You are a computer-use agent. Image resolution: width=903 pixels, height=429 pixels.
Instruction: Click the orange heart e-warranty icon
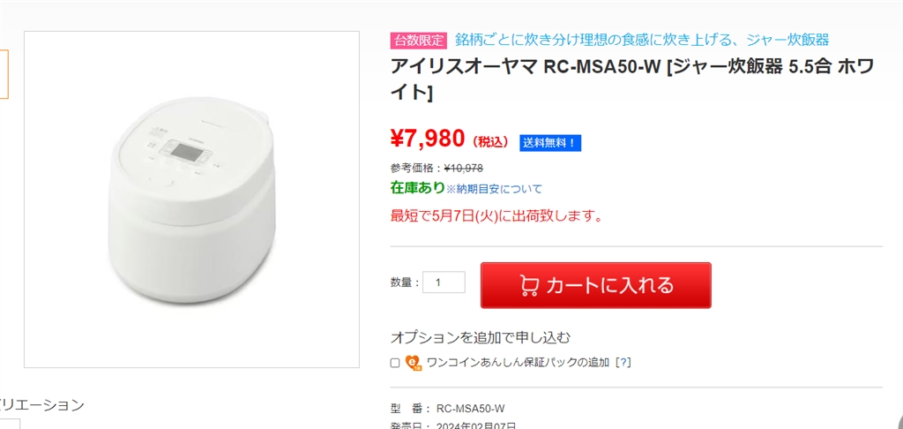(x=414, y=363)
